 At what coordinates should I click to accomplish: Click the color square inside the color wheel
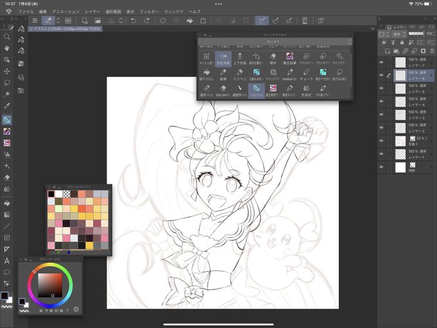point(50,286)
